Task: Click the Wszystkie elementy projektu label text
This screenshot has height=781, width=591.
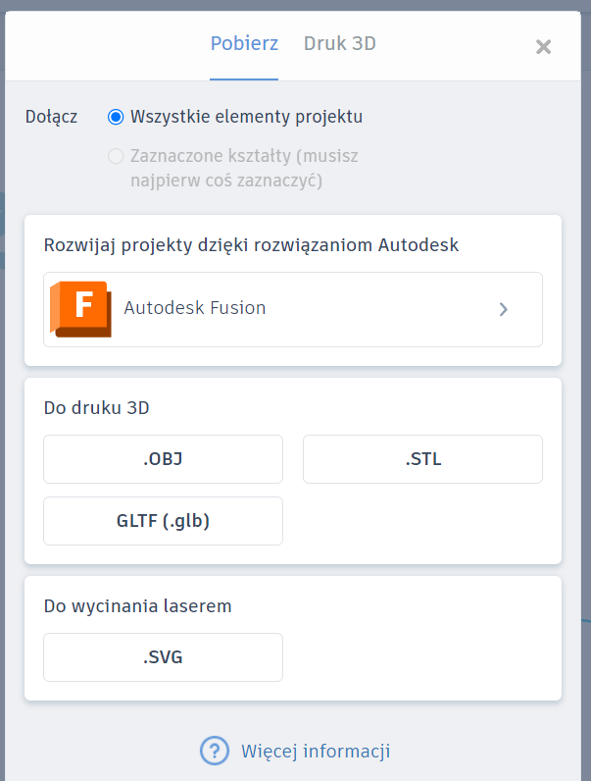Action: coord(246,117)
